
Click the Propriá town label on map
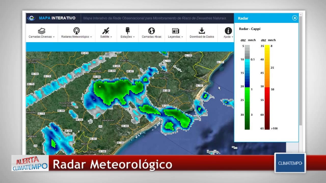pyautogui.click(x=124, y=60)
